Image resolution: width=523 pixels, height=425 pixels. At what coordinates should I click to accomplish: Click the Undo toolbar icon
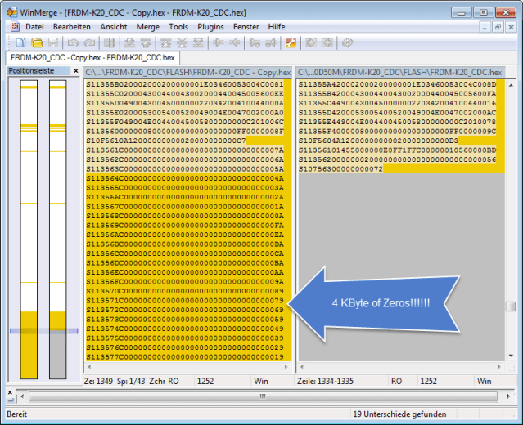click(72, 42)
